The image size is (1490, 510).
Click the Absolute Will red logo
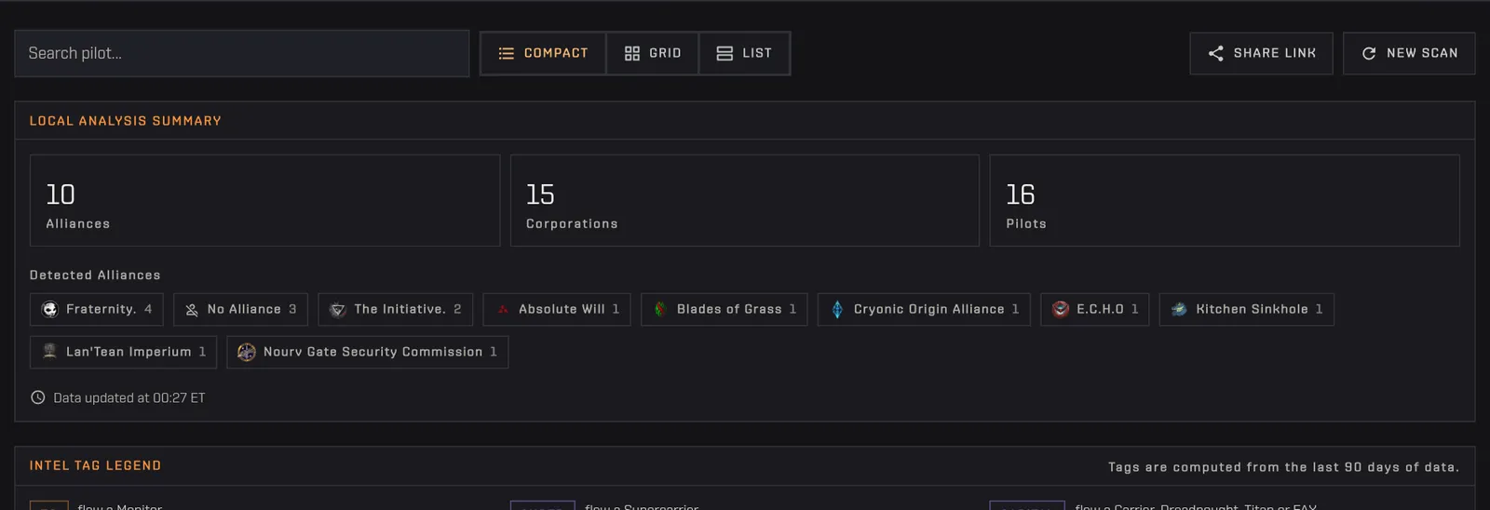[x=503, y=309]
